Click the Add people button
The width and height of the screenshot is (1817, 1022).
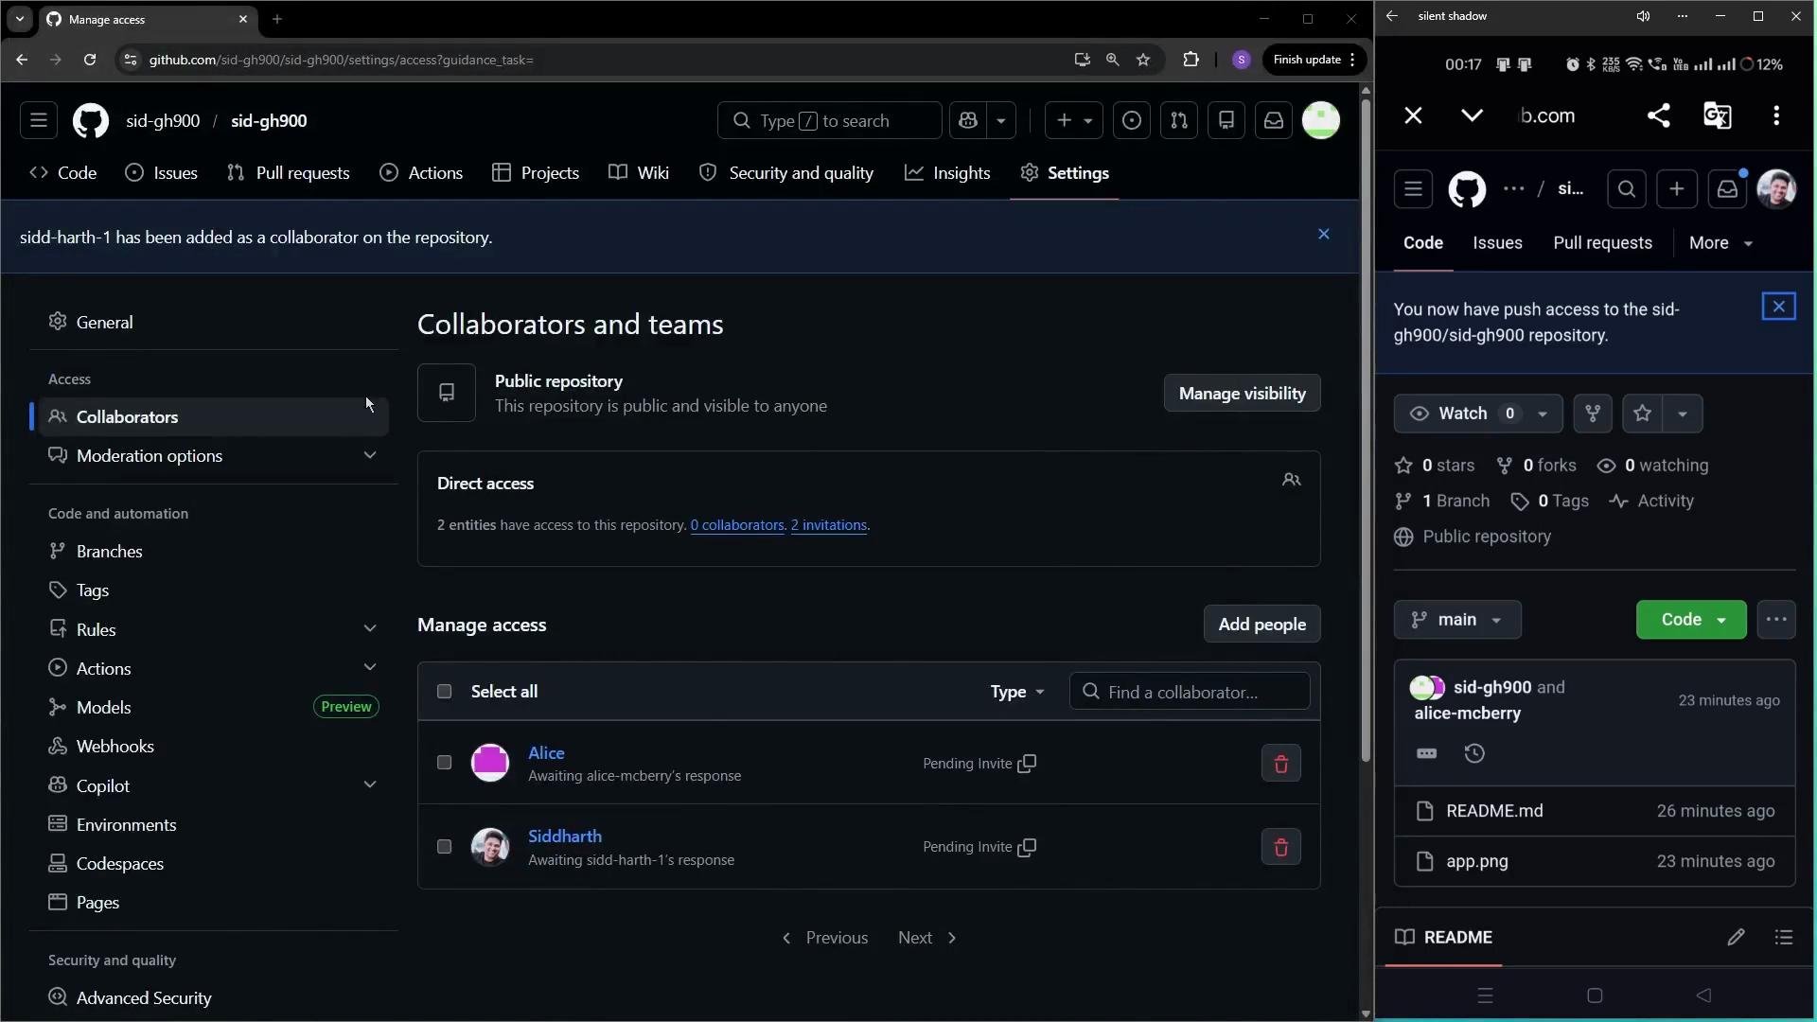point(1261,625)
